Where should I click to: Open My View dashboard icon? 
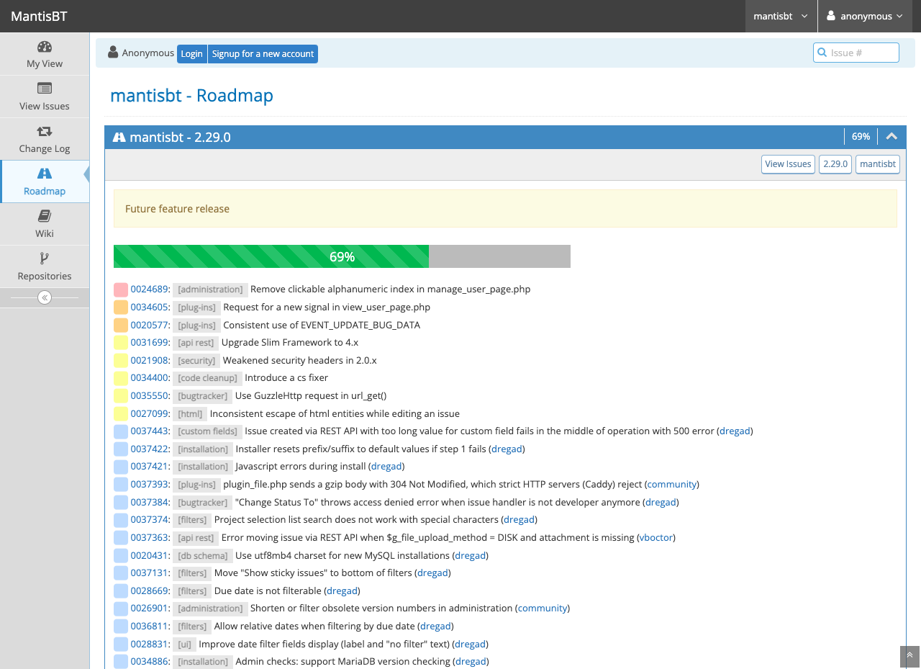[x=45, y=48]
